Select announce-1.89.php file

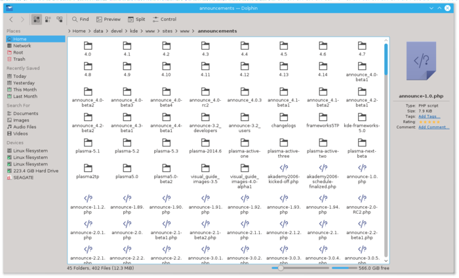(x=127, y=204)
